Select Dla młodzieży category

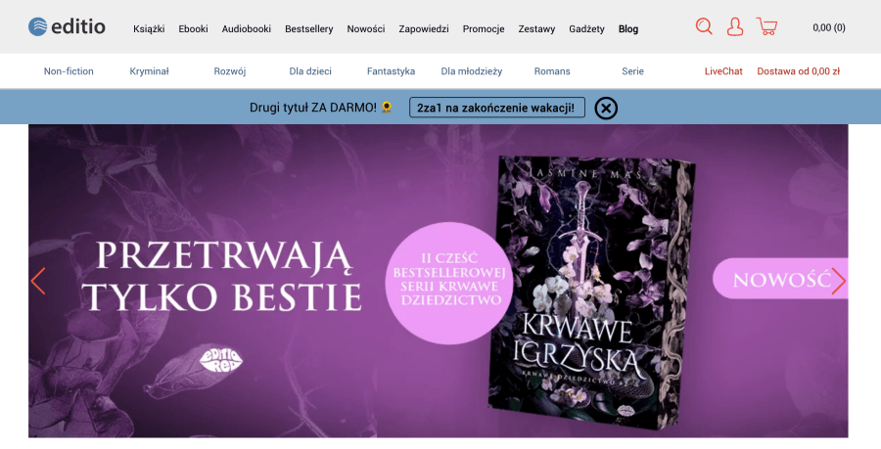(472, 71)
